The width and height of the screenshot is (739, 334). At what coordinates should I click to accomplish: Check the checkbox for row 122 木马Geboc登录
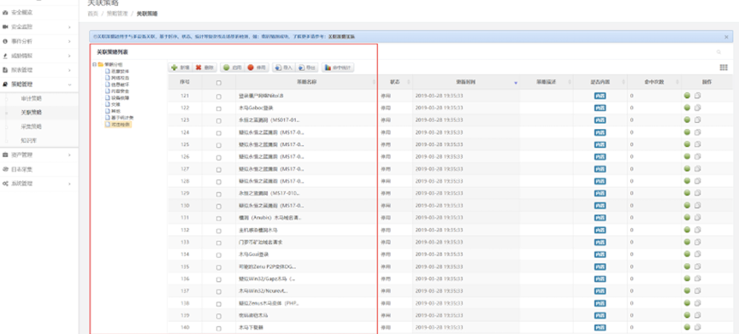point(219,108)
